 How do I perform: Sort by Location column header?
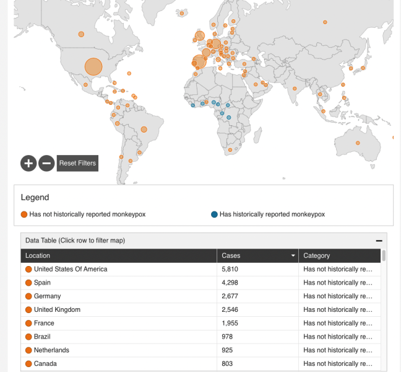point(38,255)
